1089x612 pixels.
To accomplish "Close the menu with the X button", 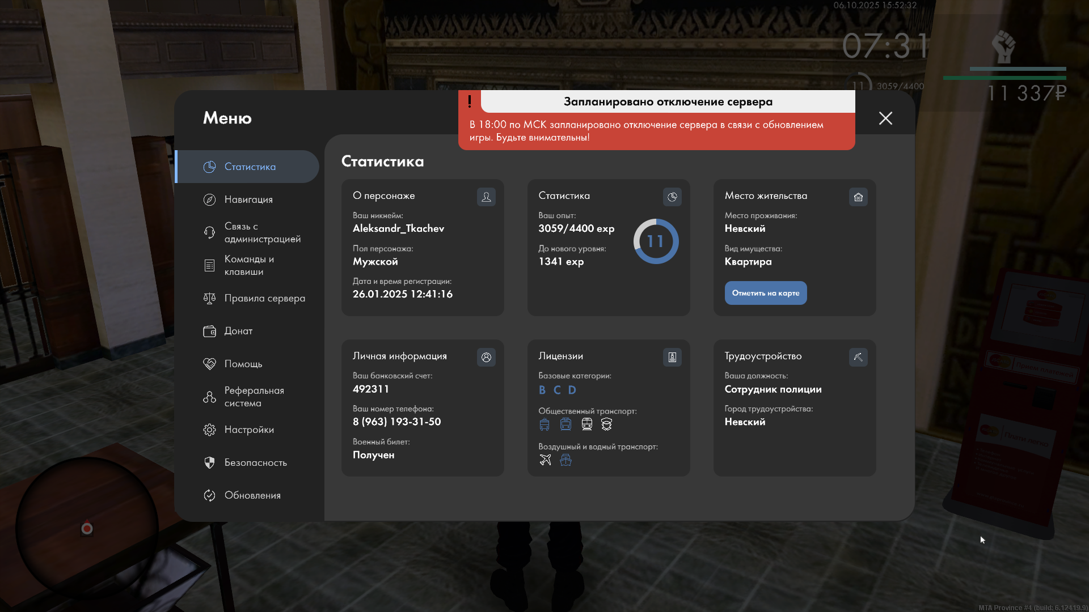I will click(885, 118).
